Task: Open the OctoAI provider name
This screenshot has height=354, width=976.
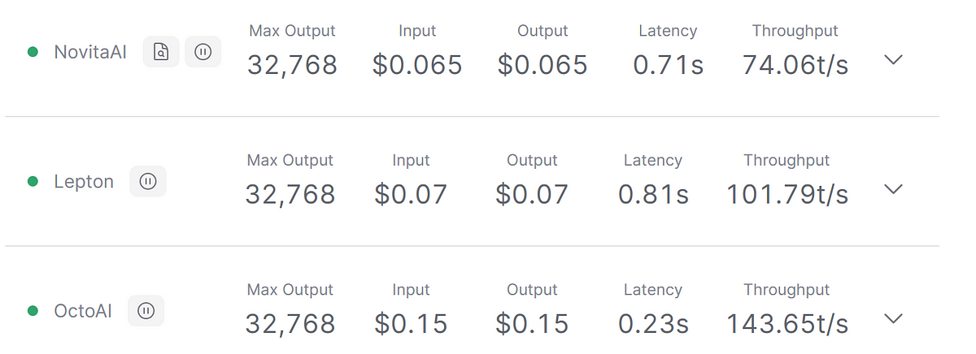Action: point(83,311)
